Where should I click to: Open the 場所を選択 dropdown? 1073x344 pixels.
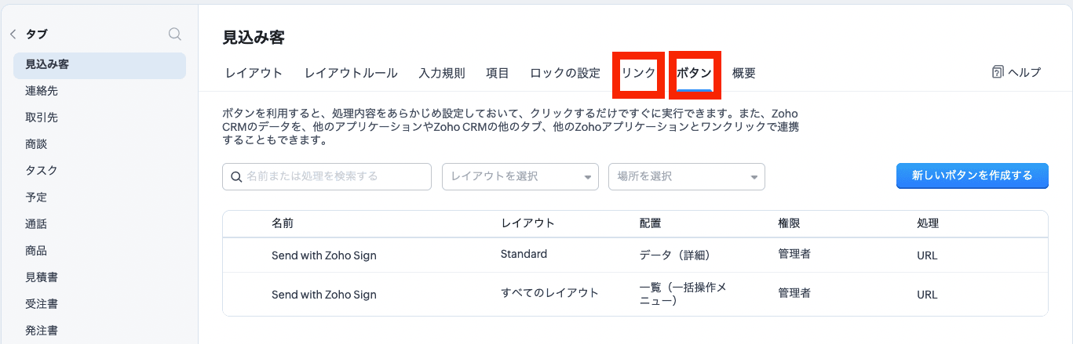tap(686, 177)
